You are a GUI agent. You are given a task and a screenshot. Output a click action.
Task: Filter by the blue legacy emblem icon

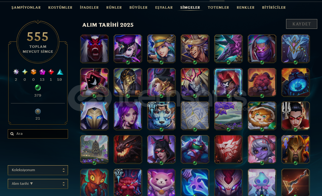click(38, 112)
